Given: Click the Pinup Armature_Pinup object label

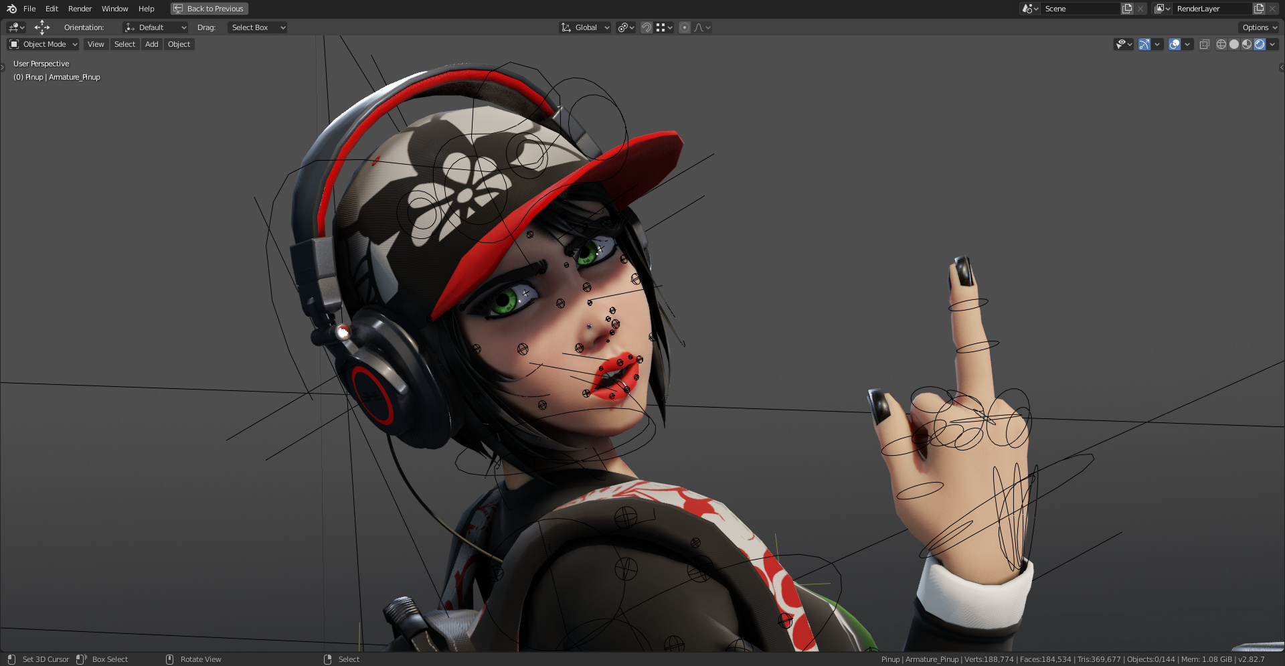Looking at the screenshot, I should [x=57, y=77].
